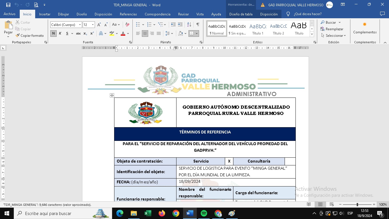Open the Insertar ribbon tab
This screenshot has height=219, width=389.
[45, 14]
